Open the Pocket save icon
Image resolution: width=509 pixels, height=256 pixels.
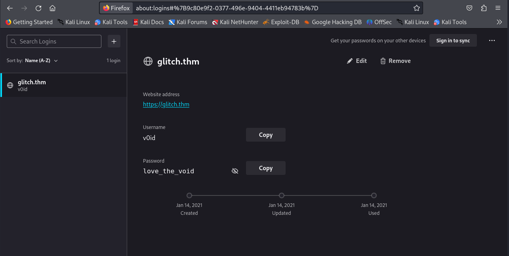click(469, 8)
